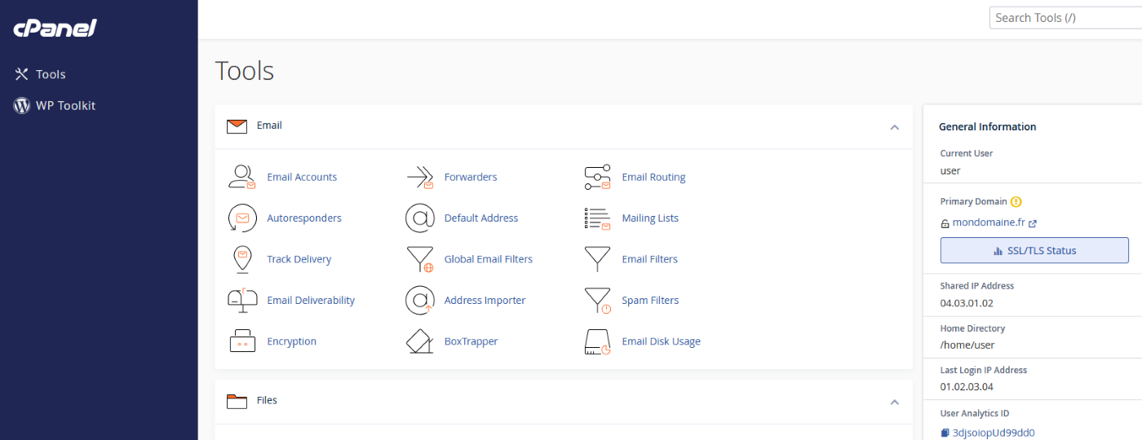Open the mondomaine.fr domain link
1142x440 pixels.
click(x=989, y=222)
